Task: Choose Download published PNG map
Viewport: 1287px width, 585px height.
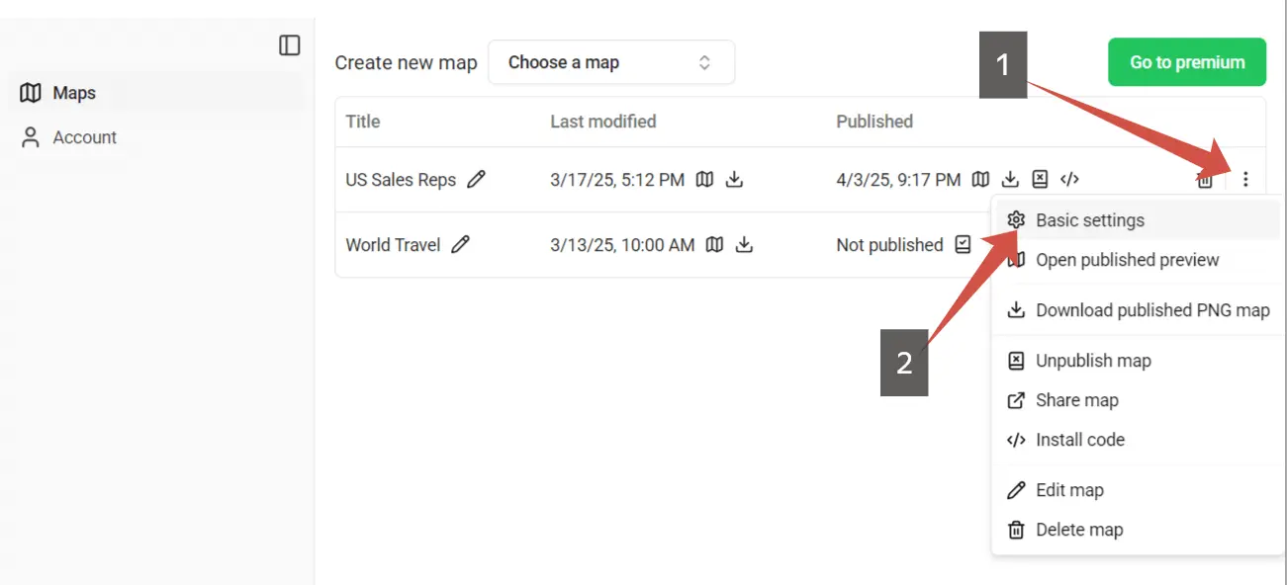Action: tap(1151, 310)
